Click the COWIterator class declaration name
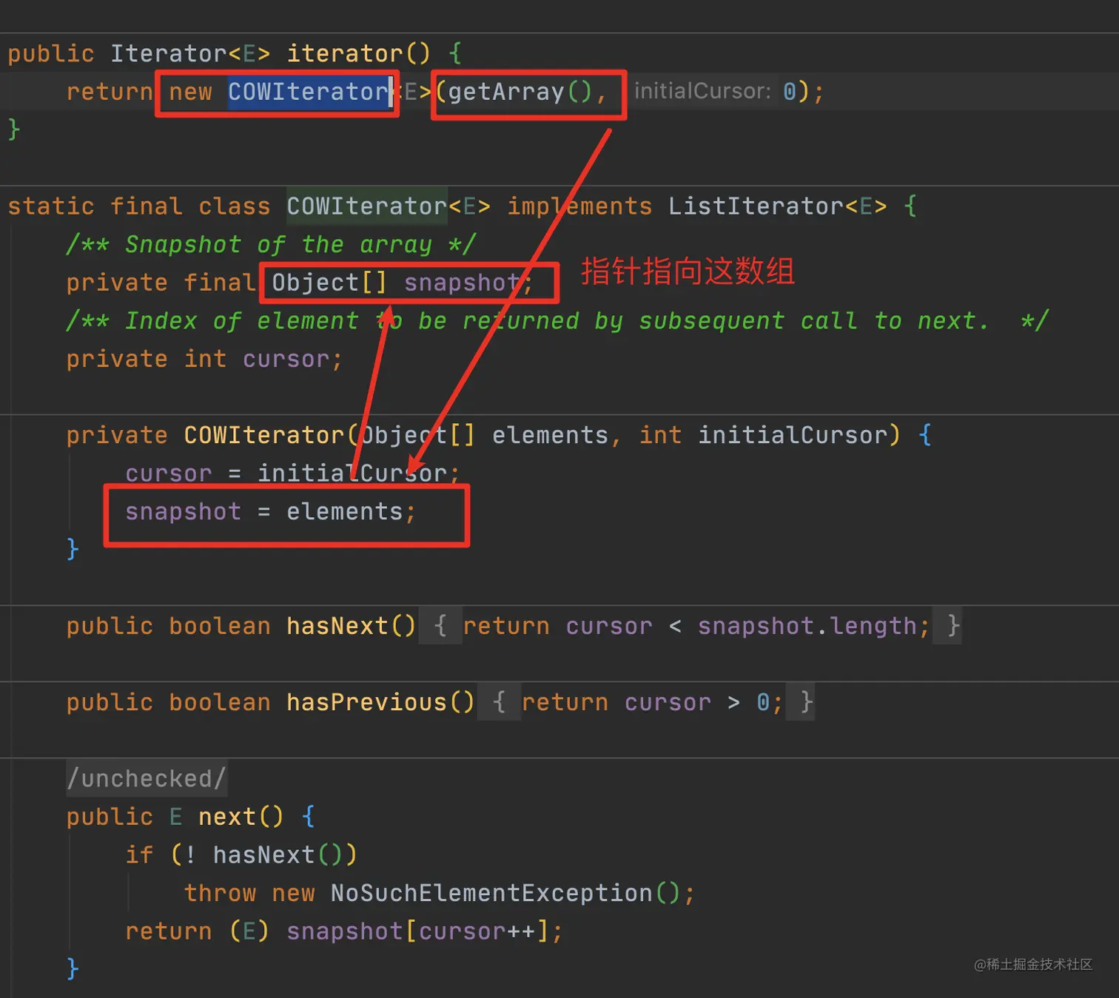 click(x=366, y=206)
